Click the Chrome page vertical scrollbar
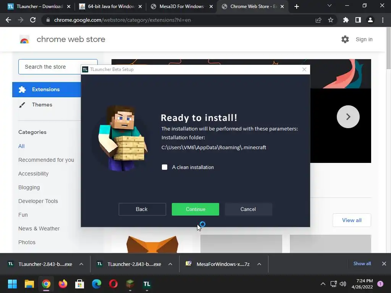Image resolution: width=391 pixels, height=293 pixels. click(388, 49)
